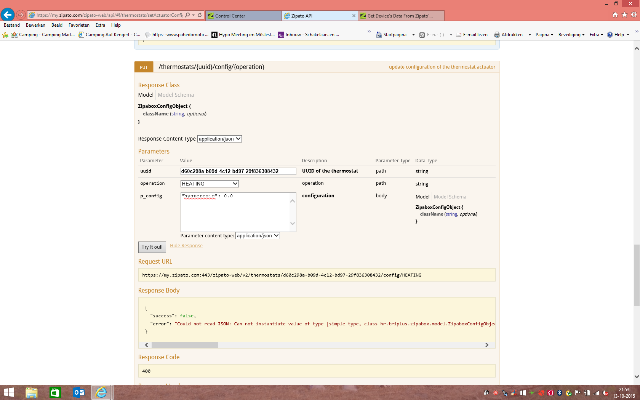Switch to Model Schema under Response Class

(x=176, y=95)
